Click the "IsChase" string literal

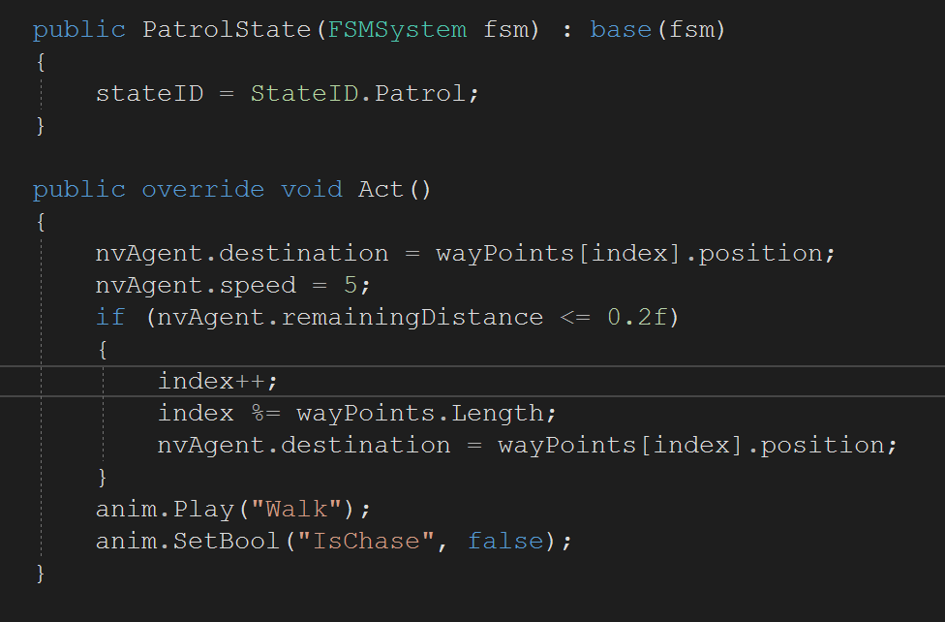[x=374, y=541]
